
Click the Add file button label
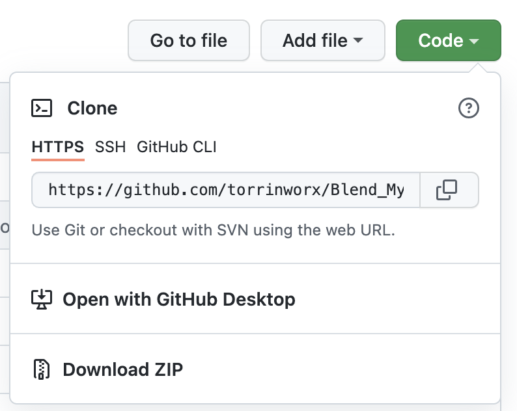[x=315, y=40]
